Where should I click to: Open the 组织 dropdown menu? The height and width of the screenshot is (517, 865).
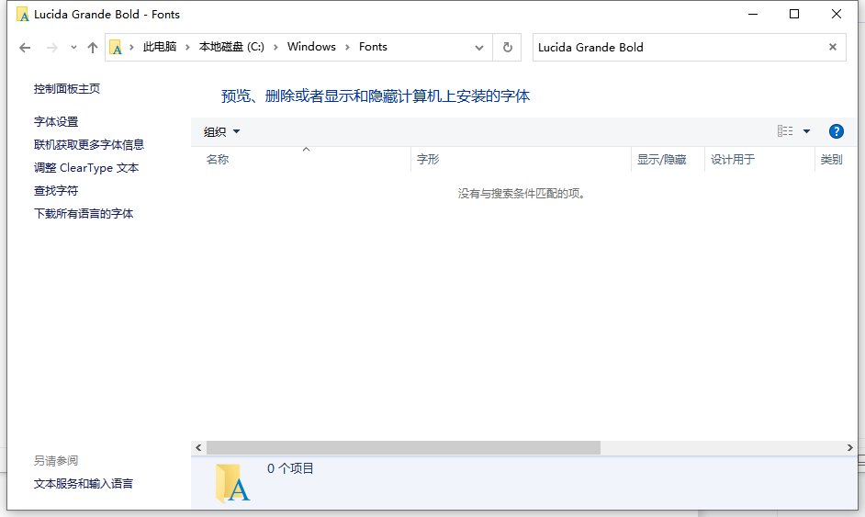pyautogui.click(x=222, y=131)
